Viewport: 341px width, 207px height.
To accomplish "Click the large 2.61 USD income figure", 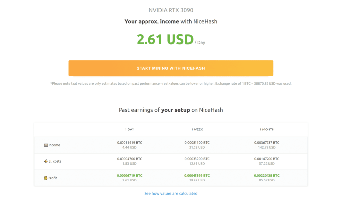I will click(x=165, y=40).
